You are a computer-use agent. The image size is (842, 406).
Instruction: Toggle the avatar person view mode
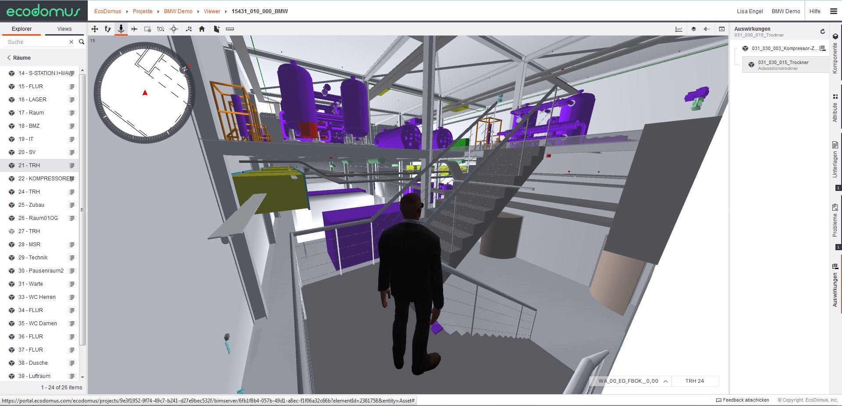click(121, 29)
